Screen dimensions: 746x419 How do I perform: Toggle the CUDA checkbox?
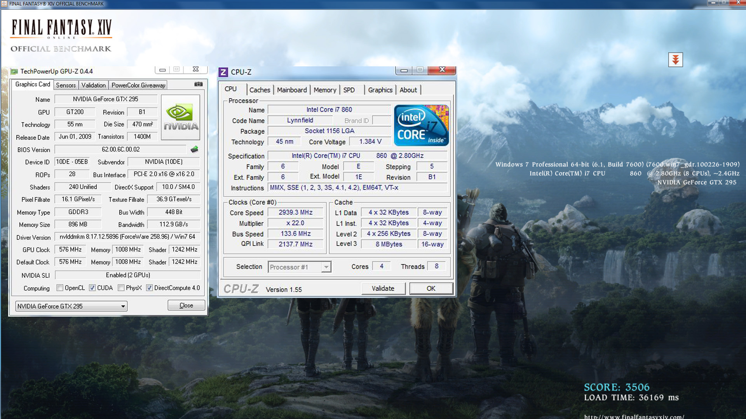pyautogui.click(x=92, y=288)
